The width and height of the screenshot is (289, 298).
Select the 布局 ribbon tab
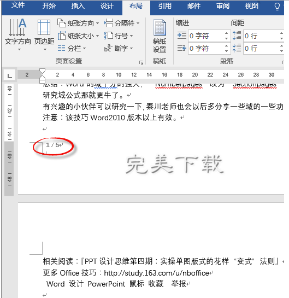pyautogui.click(x=136, y=6)
